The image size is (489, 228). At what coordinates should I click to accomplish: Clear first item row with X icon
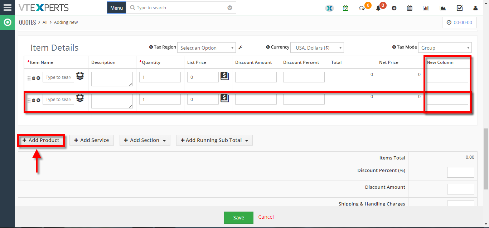click(38, 78)
